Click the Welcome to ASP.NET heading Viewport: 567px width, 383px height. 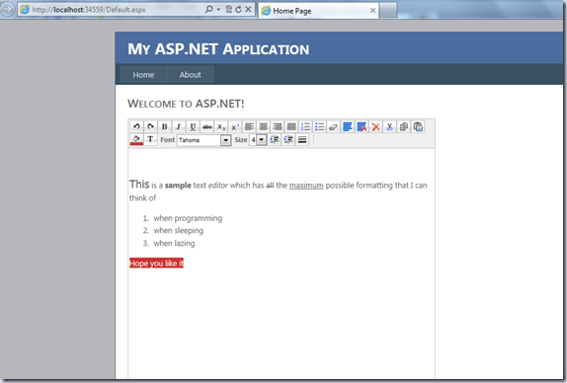pyautogui.click(x=186, y=104)
